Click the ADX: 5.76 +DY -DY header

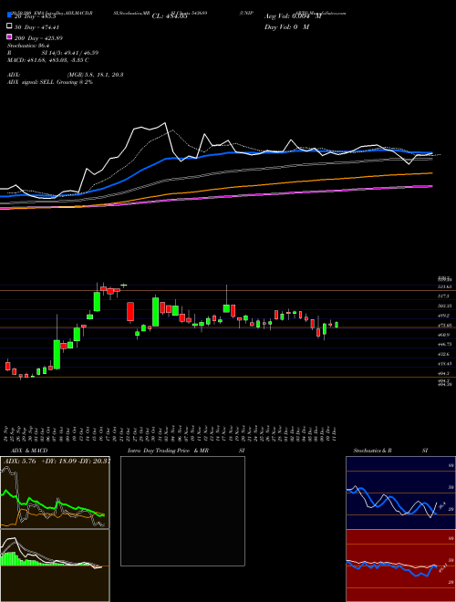[57, 462]
